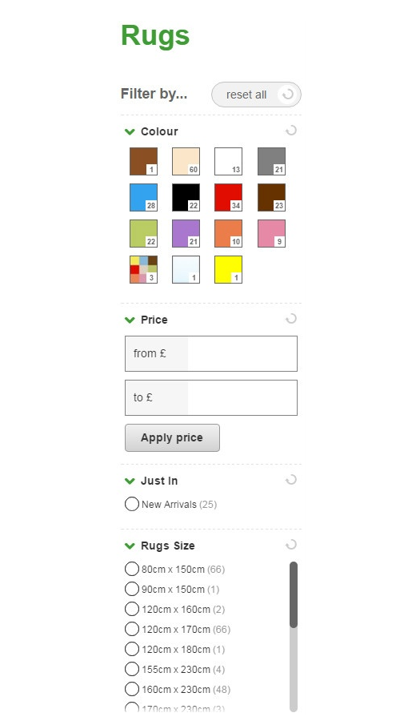Click the reset all button
The image size is (400, 721).
tap(256, 95)
